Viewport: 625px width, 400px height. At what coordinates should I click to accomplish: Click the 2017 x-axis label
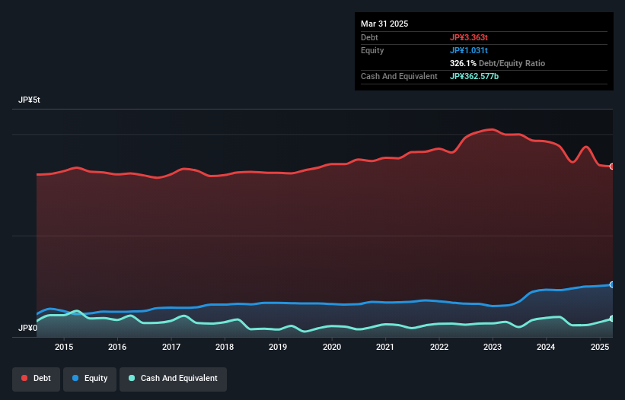point(171,347)
